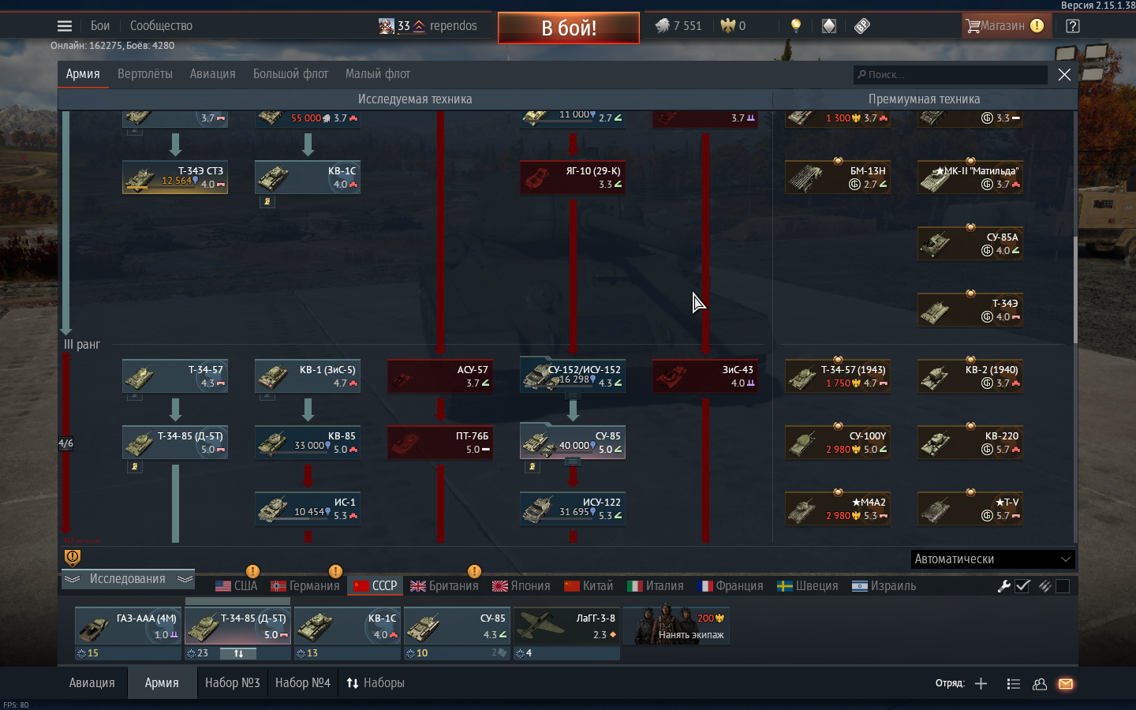1136x710 pixels.
Task: Select СУ-152/ИСУ-152 group card
Action: pos(573,376)
